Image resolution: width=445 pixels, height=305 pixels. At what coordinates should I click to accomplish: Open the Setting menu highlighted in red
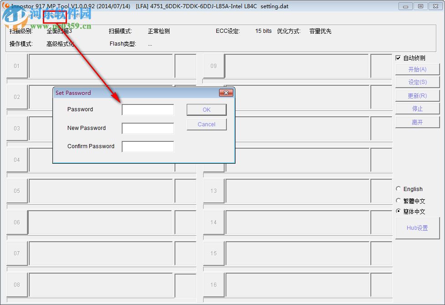tap(54, 16)
